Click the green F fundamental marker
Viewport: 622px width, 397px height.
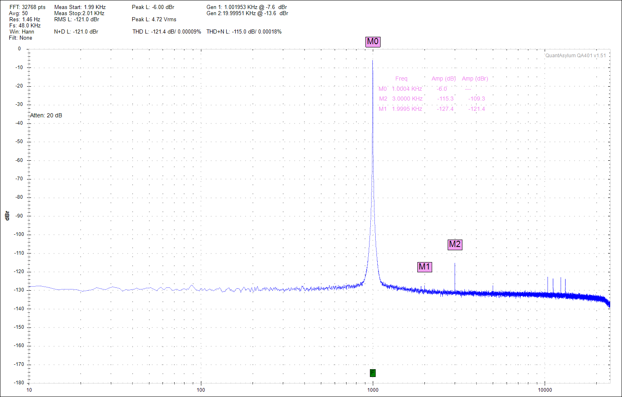372,373
